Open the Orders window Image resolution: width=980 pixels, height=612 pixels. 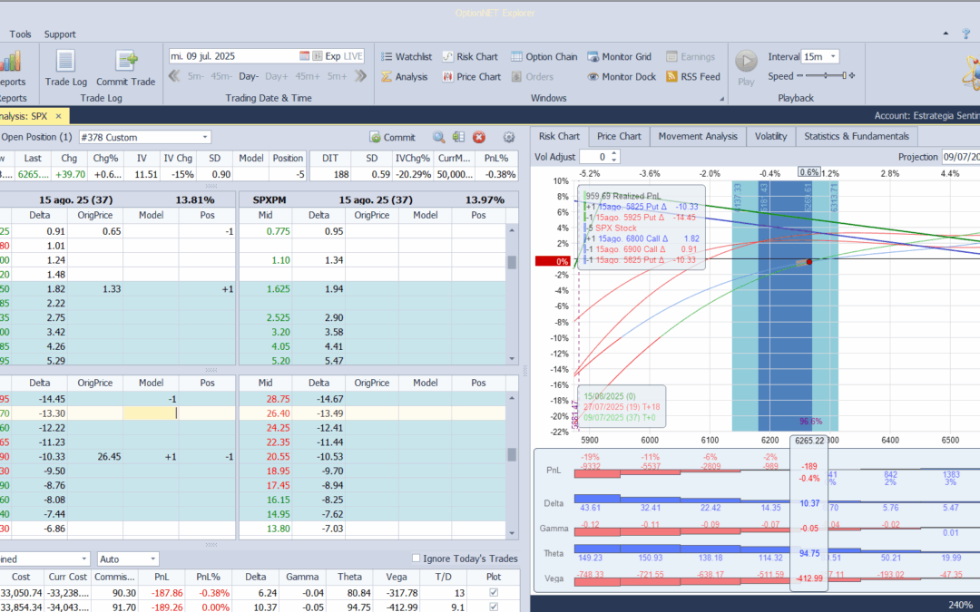(x=533, y=77)
